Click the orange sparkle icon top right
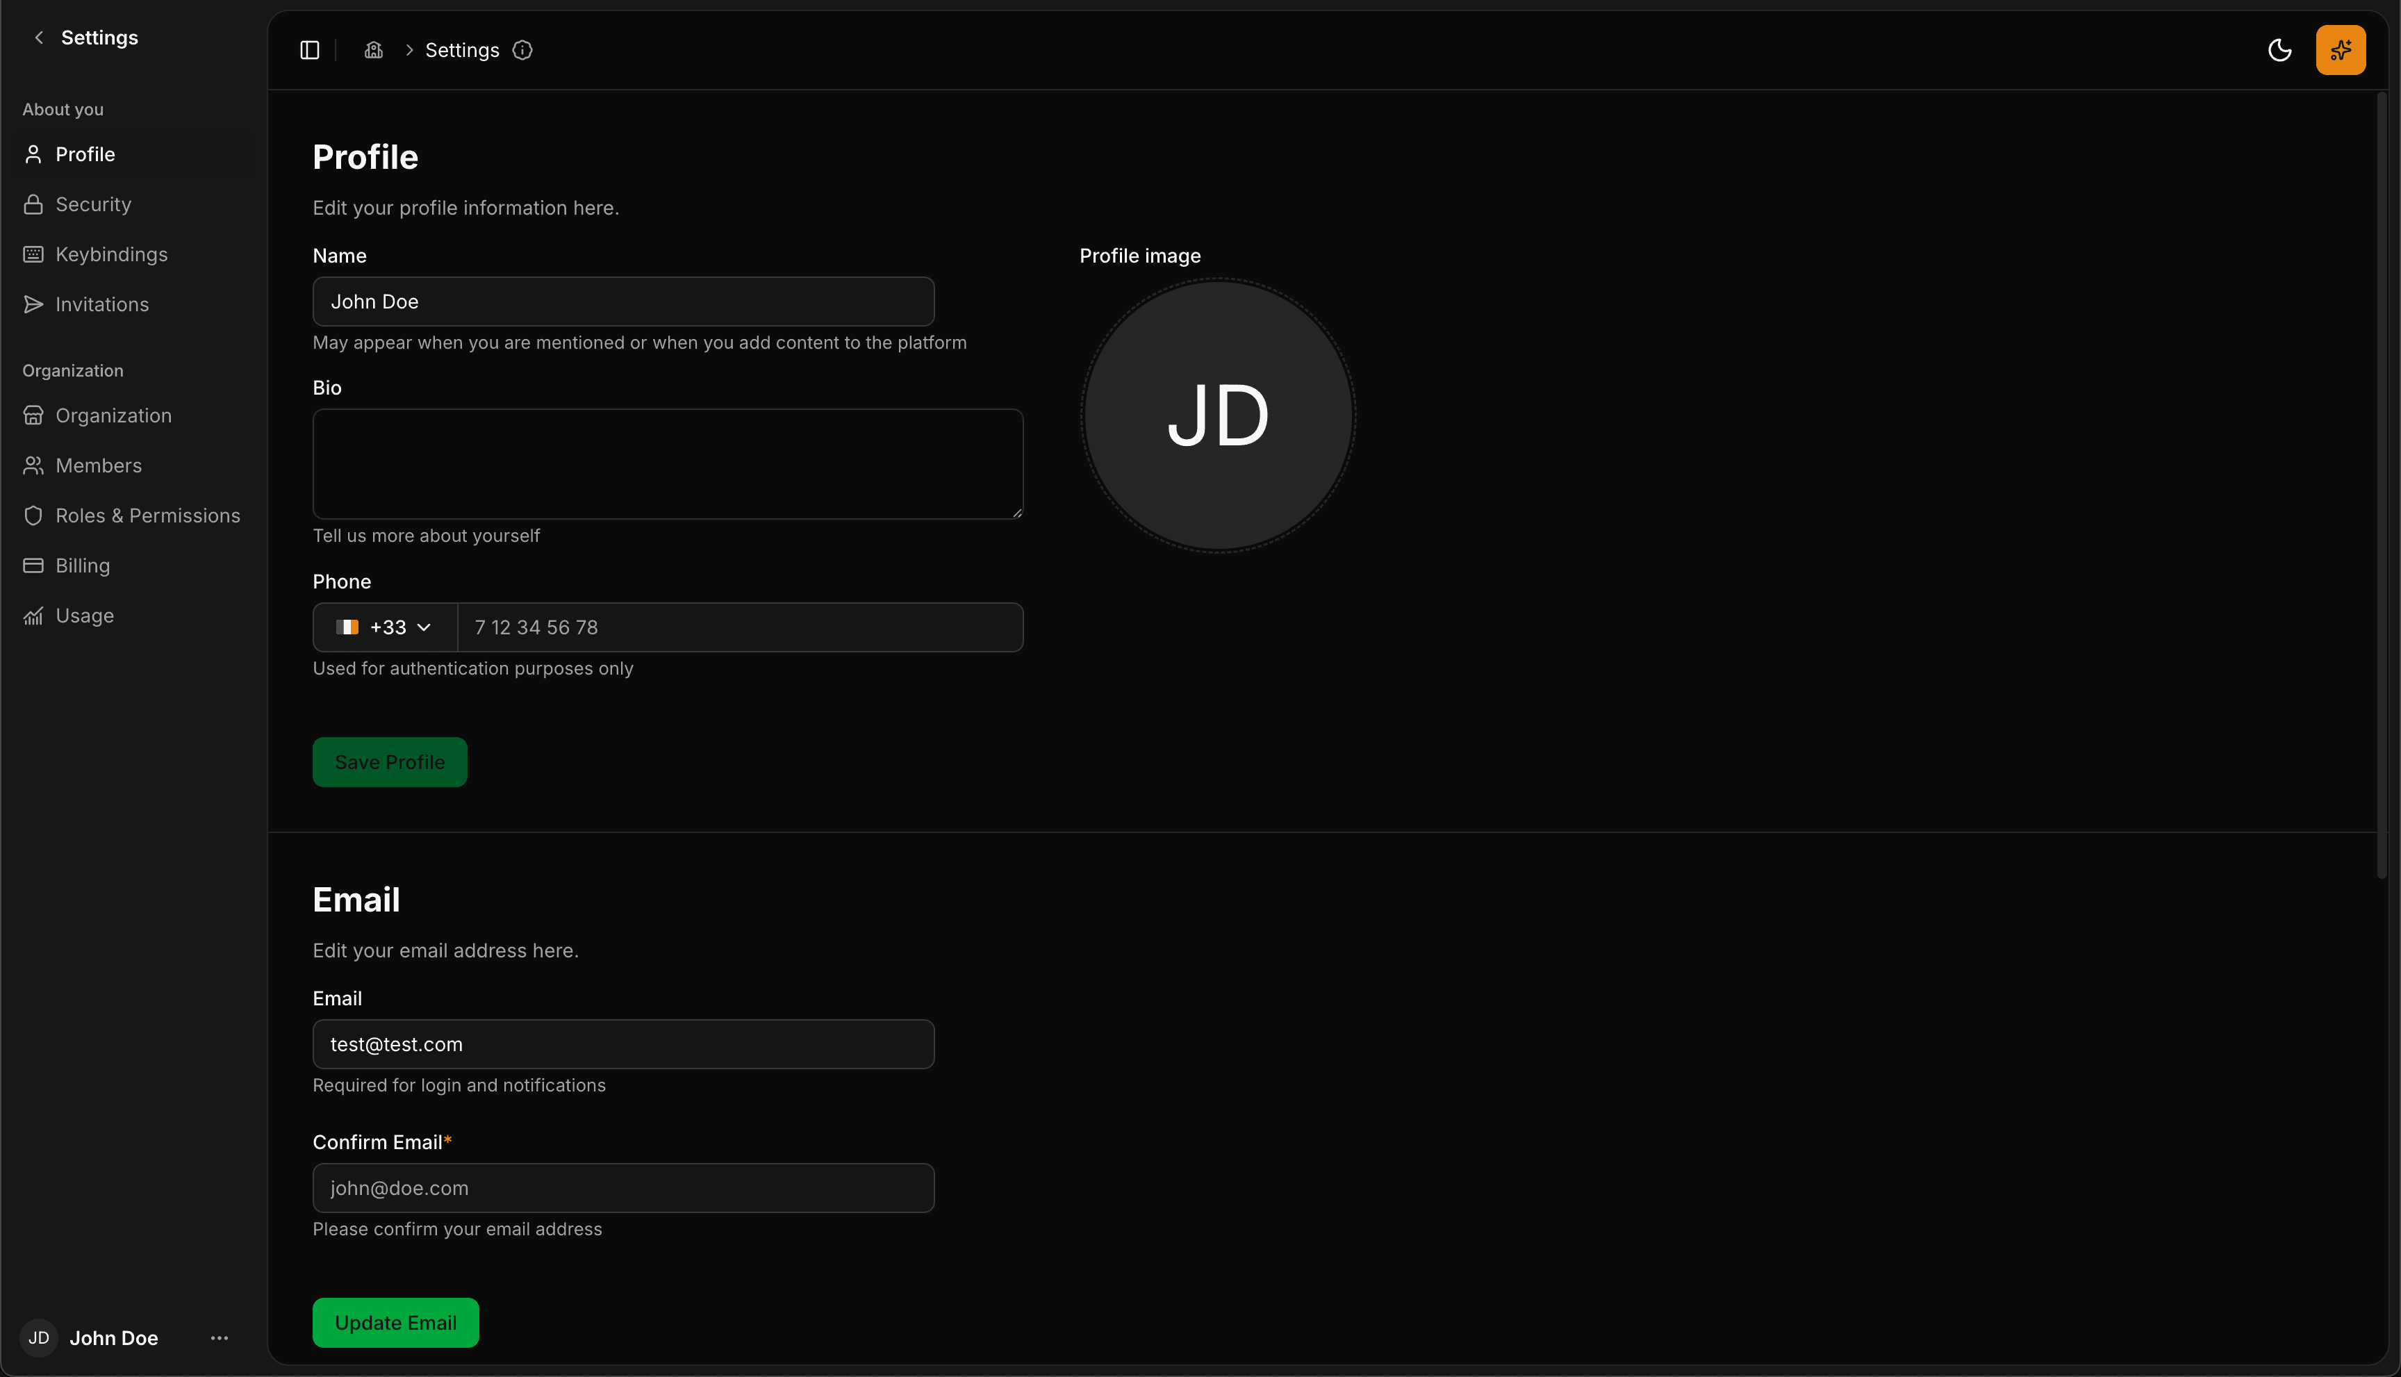This screenshot has width=2401, height=1377. pos(2341,49)
